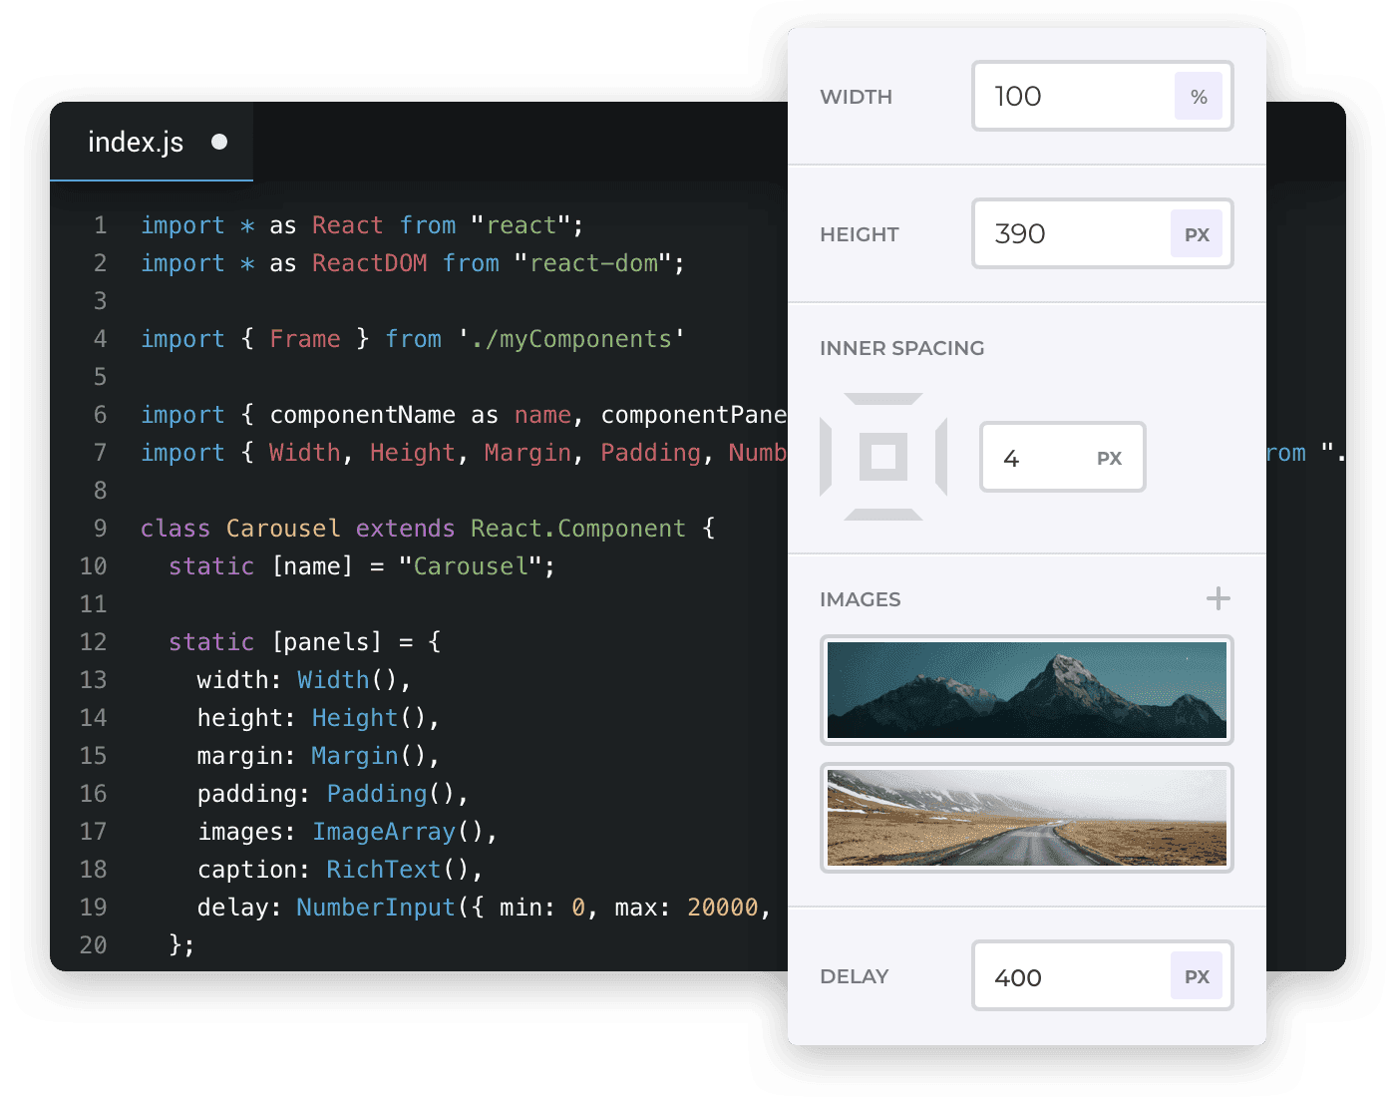Select the inner spacing padding diagram icon

(x=883, y=458)
